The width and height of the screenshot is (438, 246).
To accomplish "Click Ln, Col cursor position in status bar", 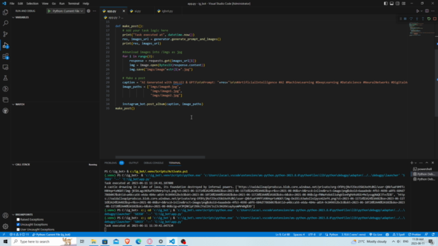I will tap(283, 234).
